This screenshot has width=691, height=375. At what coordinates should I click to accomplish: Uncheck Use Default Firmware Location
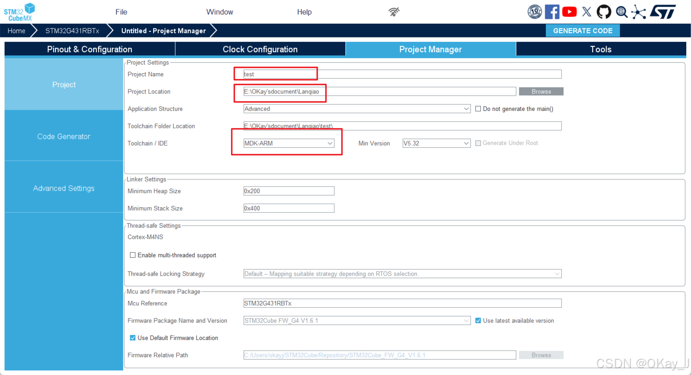point(133,338)
